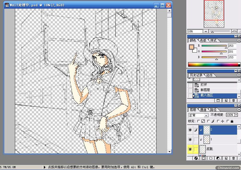
Task: Toggle link box for 皮肤 layer
Action: [196, 149]
